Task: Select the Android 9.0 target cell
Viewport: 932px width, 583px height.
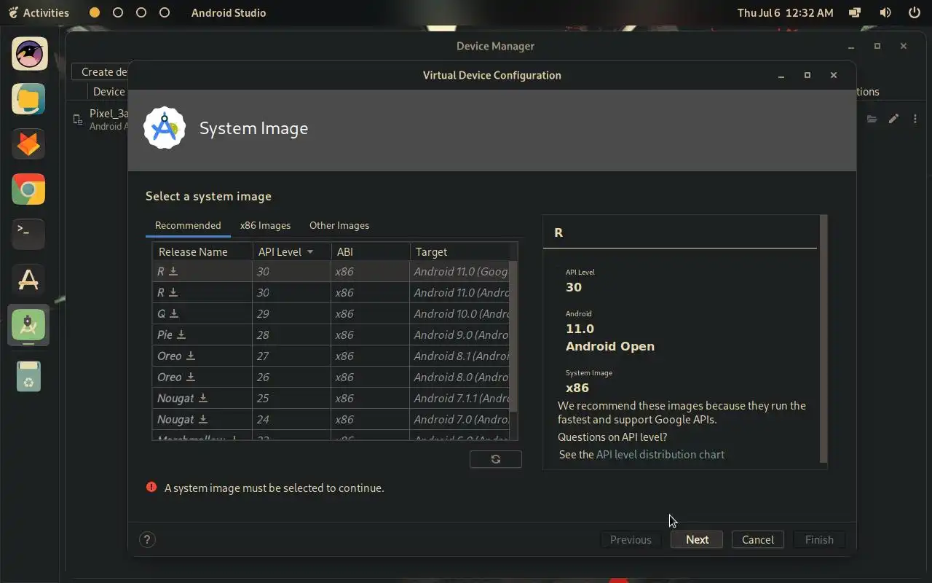Action: 460,334
